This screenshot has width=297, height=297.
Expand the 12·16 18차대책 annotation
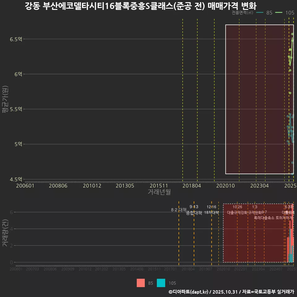point(212,209)
